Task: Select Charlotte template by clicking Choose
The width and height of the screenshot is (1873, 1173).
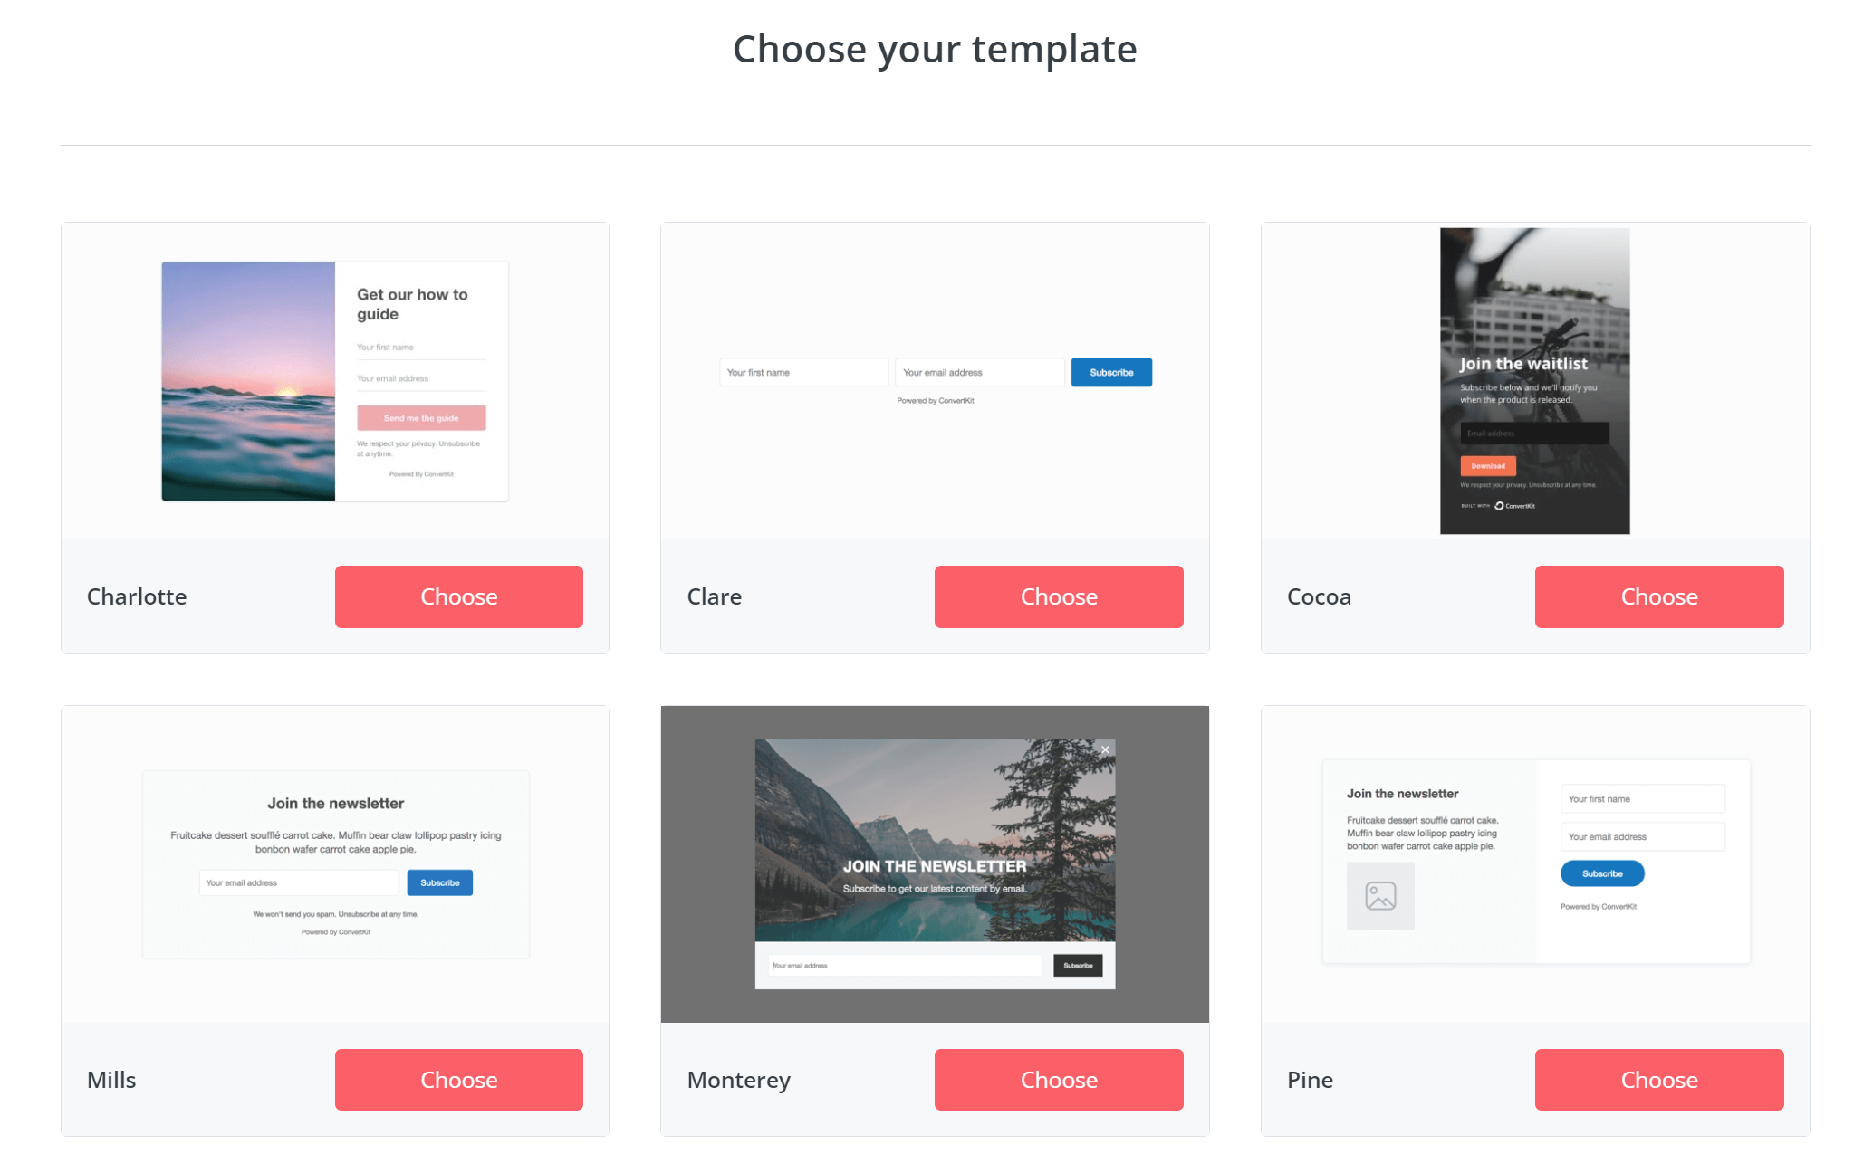Action: 458,596
